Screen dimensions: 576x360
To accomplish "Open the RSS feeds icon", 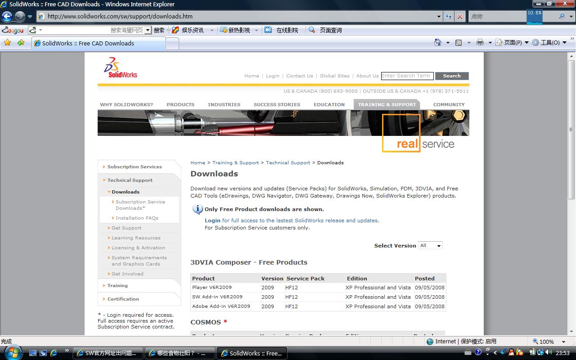I will 459,43.
